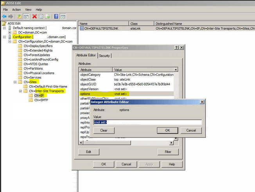Click the CN=SMTP folder icon
This screenshot has height=192, width=255.
coord(31,100)
